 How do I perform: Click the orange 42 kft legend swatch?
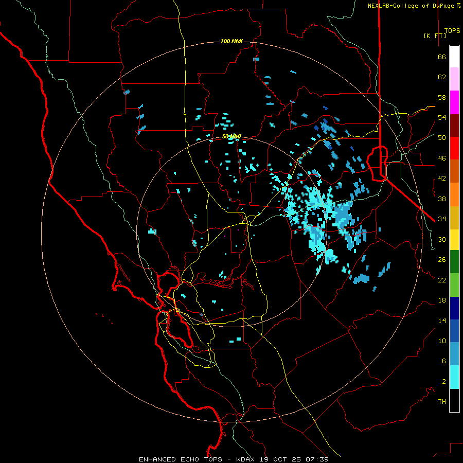[x=454, y=194]
